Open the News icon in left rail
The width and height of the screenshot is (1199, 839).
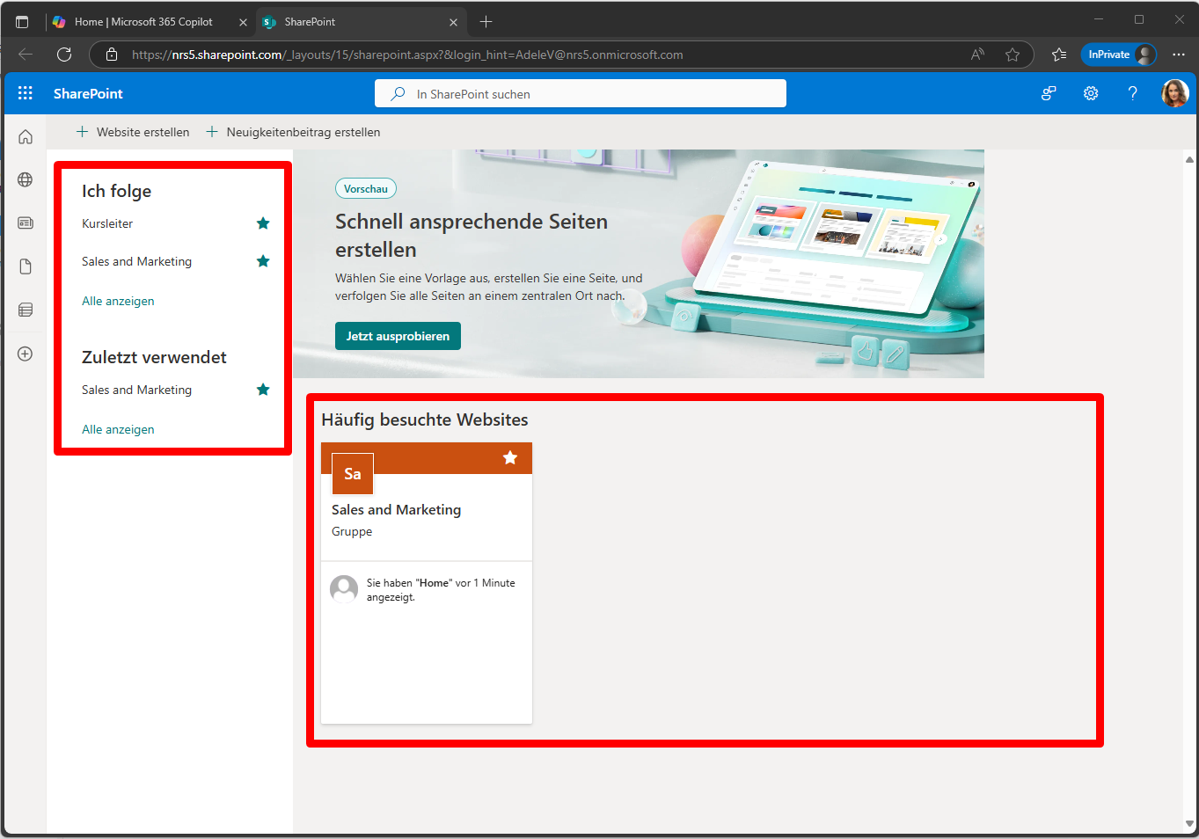(26, 223)
